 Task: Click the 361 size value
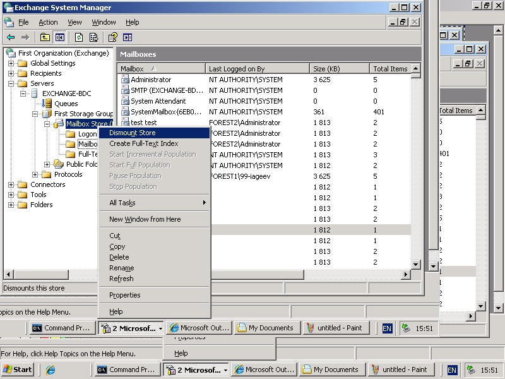(x=319, y=112)
